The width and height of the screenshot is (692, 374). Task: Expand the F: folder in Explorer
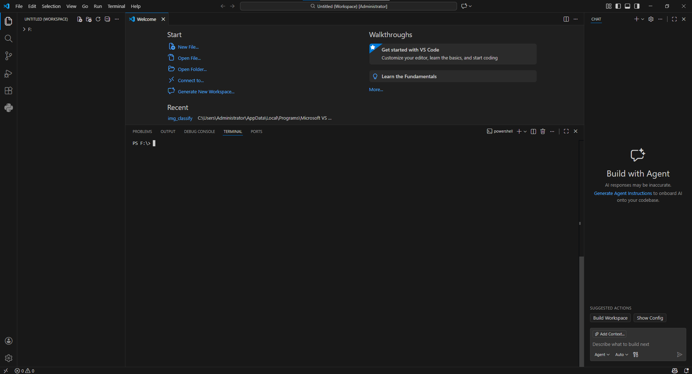click(24, 29)
